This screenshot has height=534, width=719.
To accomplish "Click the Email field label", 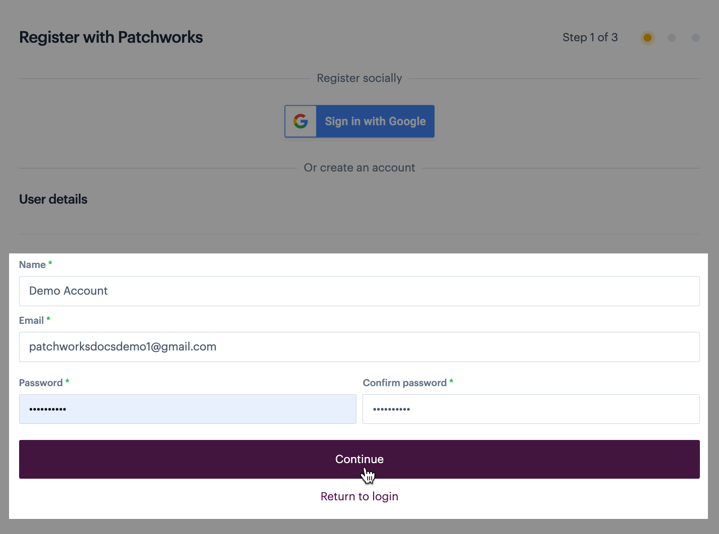I will pos(31,320).
